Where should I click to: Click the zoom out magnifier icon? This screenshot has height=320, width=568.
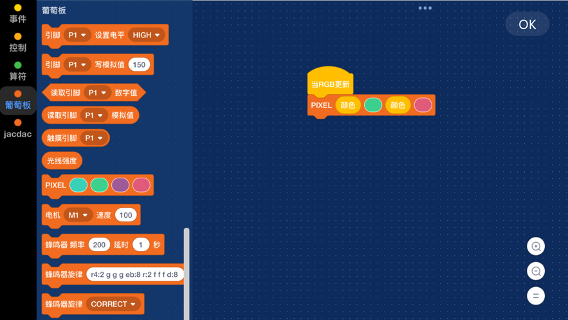(x=536, y=271)
